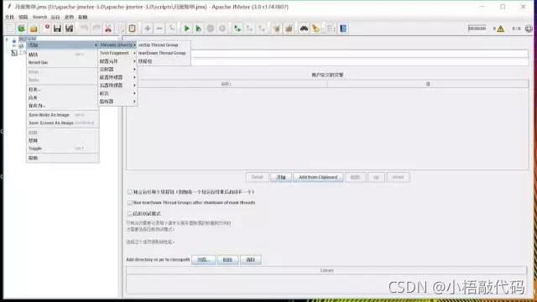Screen dimensions: 537x302
Task: Choose Reset Gui in the context menu
Action: click(63, 63)
